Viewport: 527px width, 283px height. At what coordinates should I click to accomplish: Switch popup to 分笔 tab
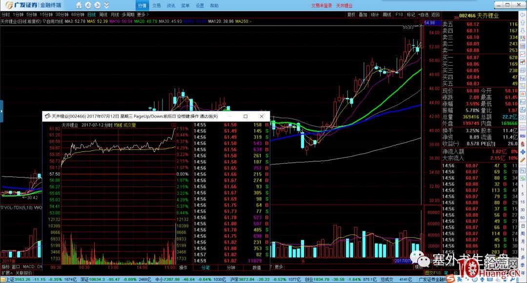coord(205,267)
